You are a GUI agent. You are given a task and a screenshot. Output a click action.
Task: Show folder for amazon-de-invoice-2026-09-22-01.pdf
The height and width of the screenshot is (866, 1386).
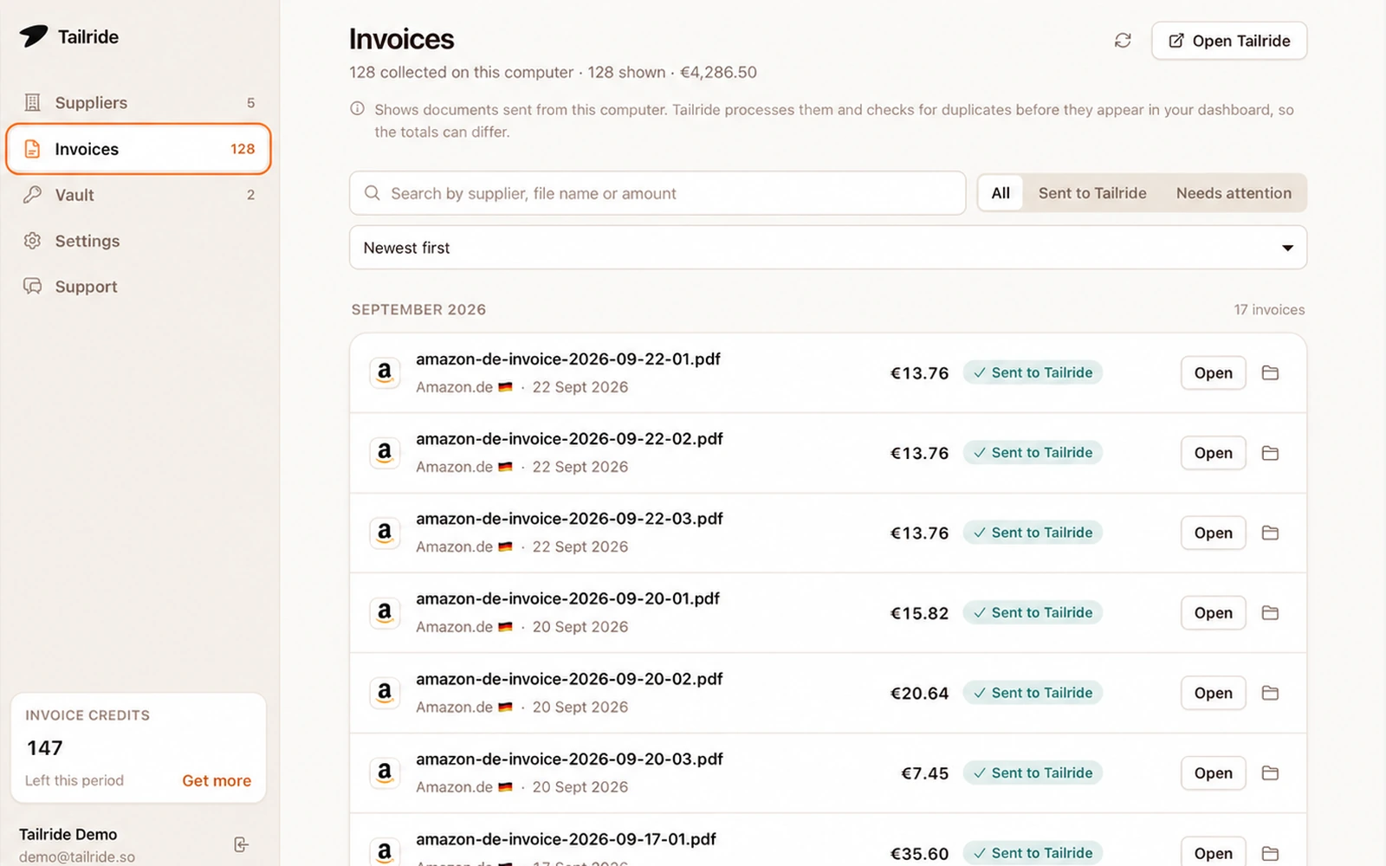[x=1270, y=373]
